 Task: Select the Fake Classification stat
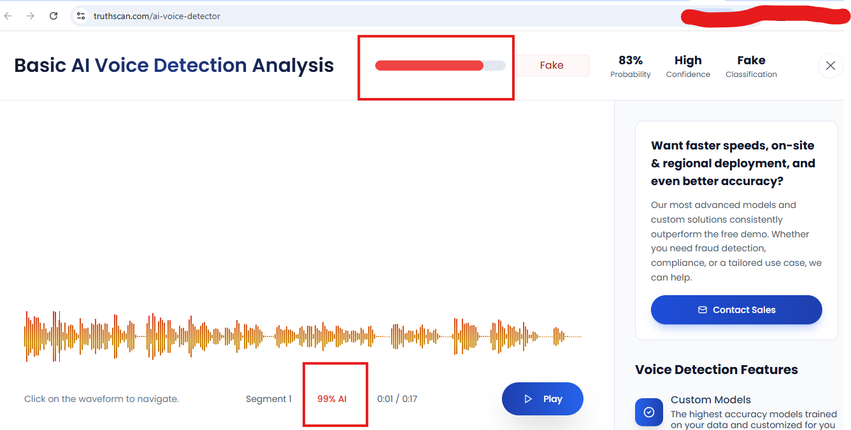[x=751, y=66]
